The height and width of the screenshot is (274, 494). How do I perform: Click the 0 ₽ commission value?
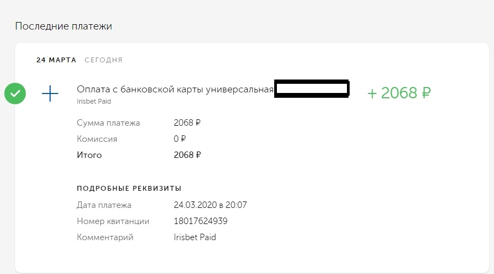pyautogui.click(x=180, y=139)
